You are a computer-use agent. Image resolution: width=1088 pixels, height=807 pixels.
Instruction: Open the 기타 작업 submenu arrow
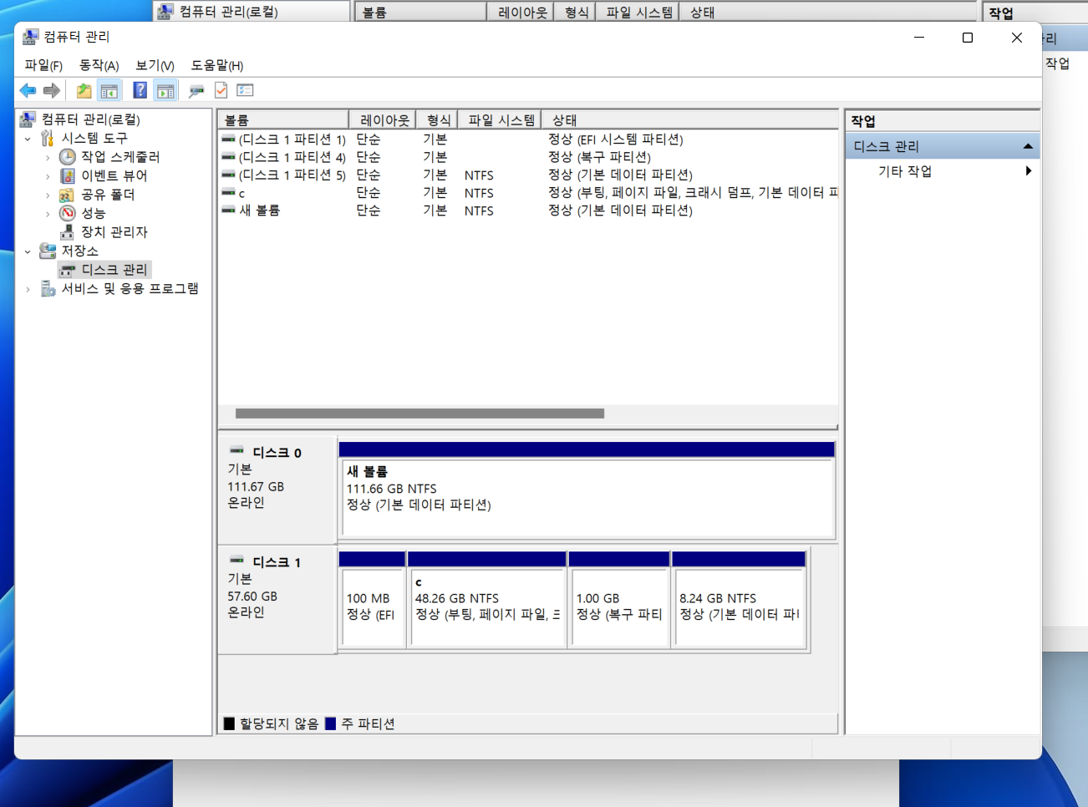tap(1029, 170)
